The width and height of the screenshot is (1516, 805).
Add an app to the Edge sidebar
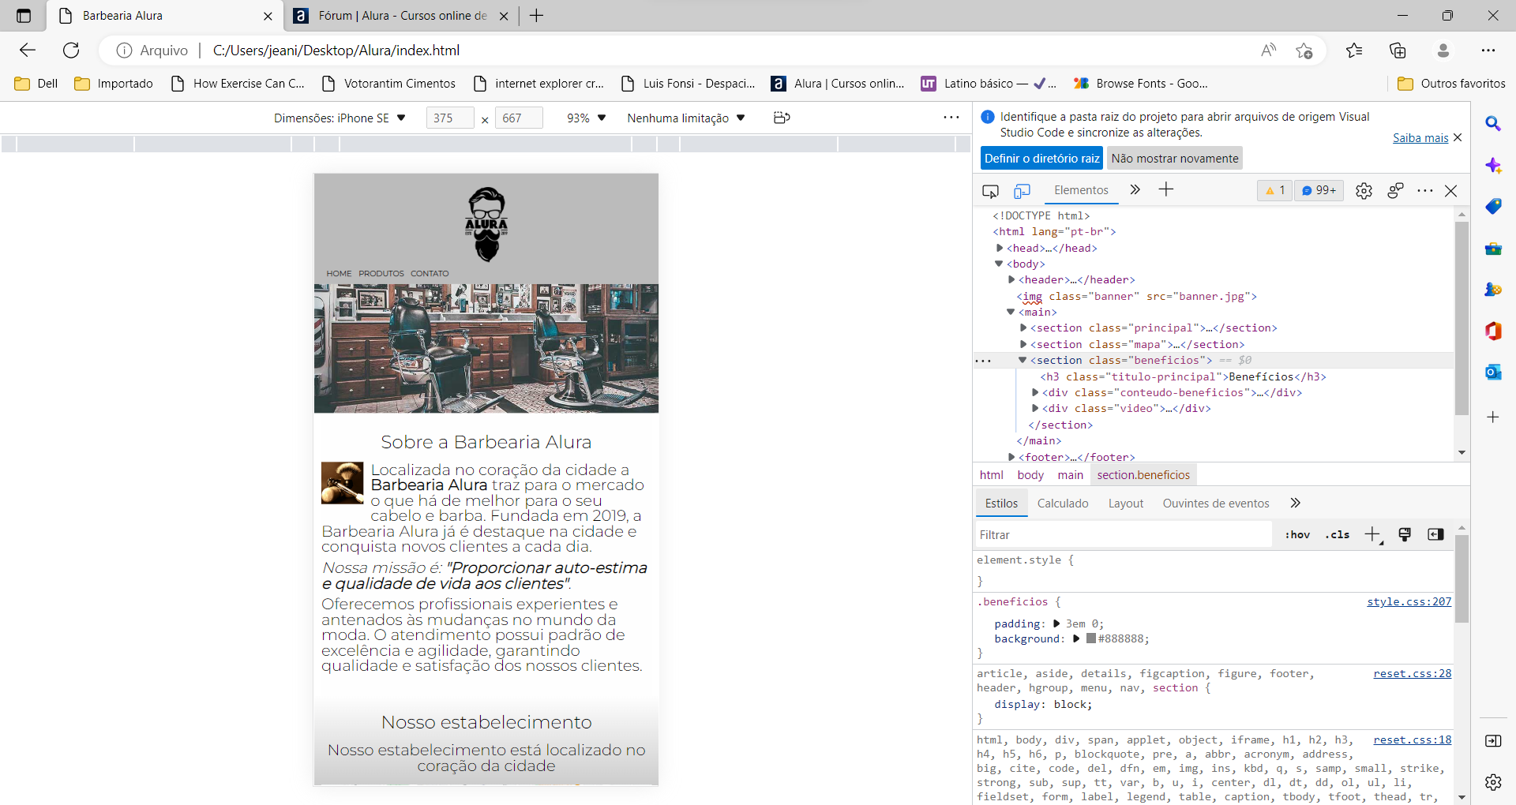point(1493,417)
